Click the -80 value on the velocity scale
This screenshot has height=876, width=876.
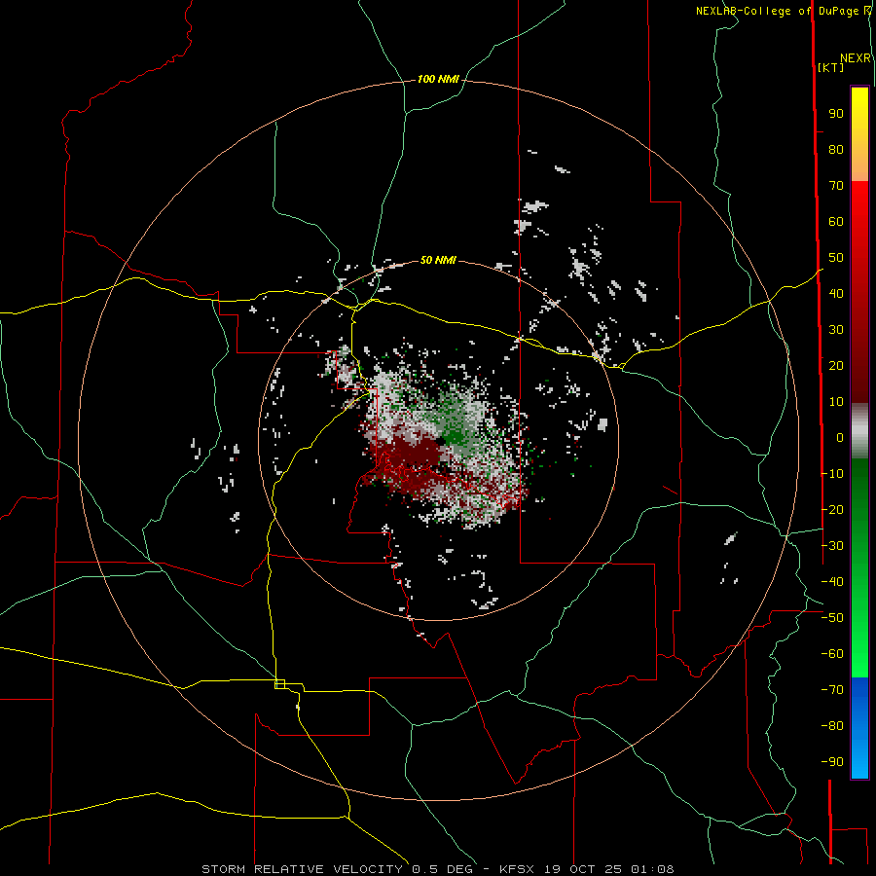[832, 726]
